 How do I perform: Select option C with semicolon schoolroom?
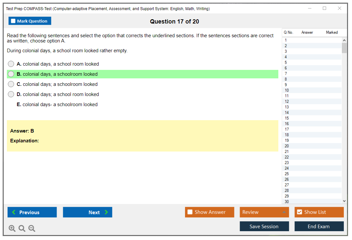tap(11, 84)
